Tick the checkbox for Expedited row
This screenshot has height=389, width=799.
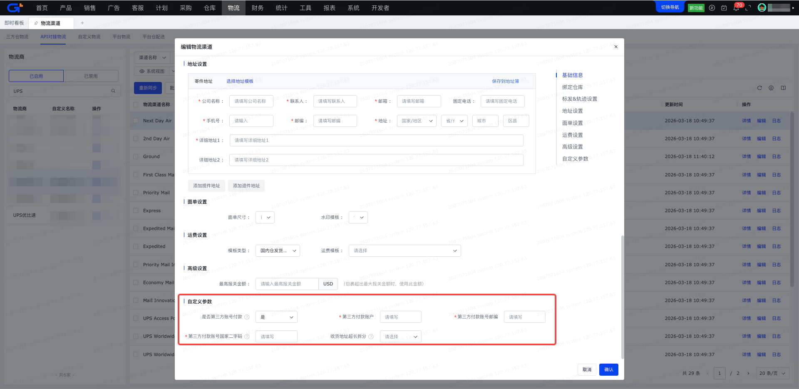136,246
